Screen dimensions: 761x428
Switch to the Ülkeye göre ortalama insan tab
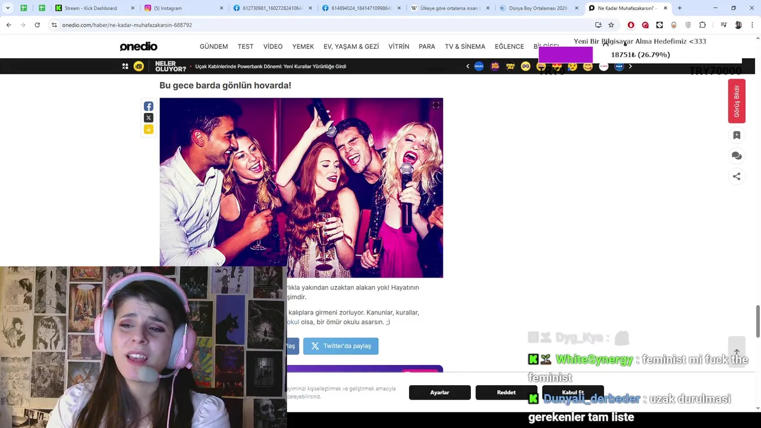tap(452, 8)
